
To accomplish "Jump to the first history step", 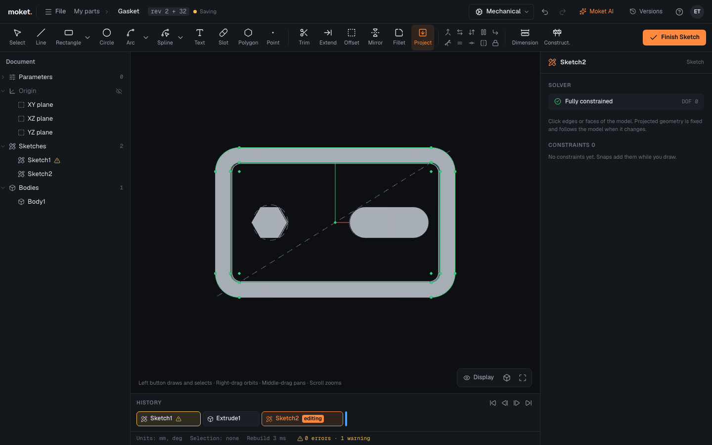I will pos(493,403).
